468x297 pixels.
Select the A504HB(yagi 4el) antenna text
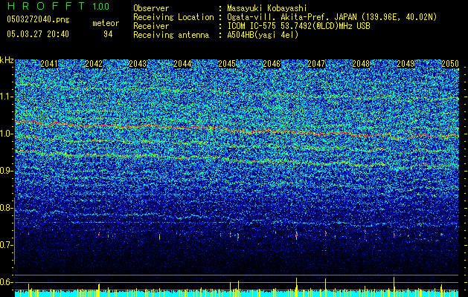[263, 35]
